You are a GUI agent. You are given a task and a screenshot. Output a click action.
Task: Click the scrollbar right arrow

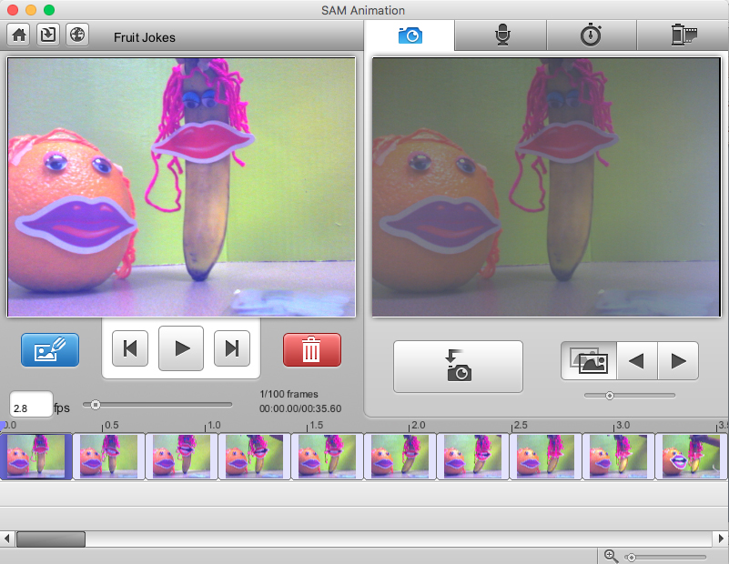pos(721,539)
